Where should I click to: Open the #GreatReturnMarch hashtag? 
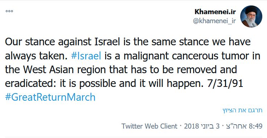tap(50, 97)
